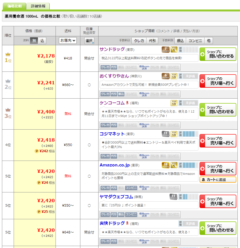Toggle the コンビニ payment filter button
This screenshot has width=240, height=248.
tap(195, 41)
